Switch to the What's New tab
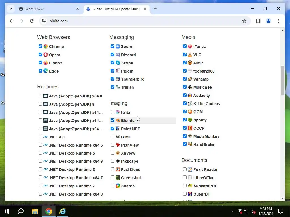Image resolution: width=290 pixels, height=217 pixels. tap(49, 9)
